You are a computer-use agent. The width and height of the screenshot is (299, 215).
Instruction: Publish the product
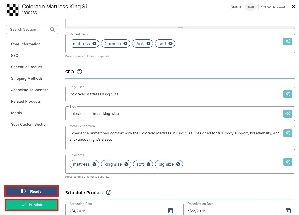pyautogui.click(x=32, y=205)
